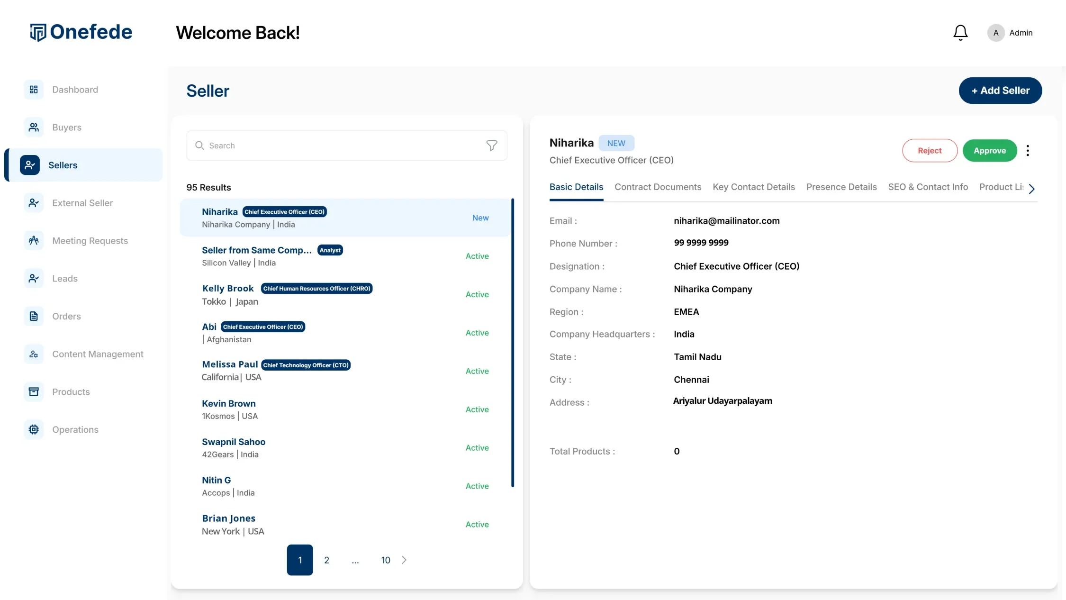This screenshot has width=1066, height=600.
Task: Click the Add Seller button
Action: (x=1000, y=91)
